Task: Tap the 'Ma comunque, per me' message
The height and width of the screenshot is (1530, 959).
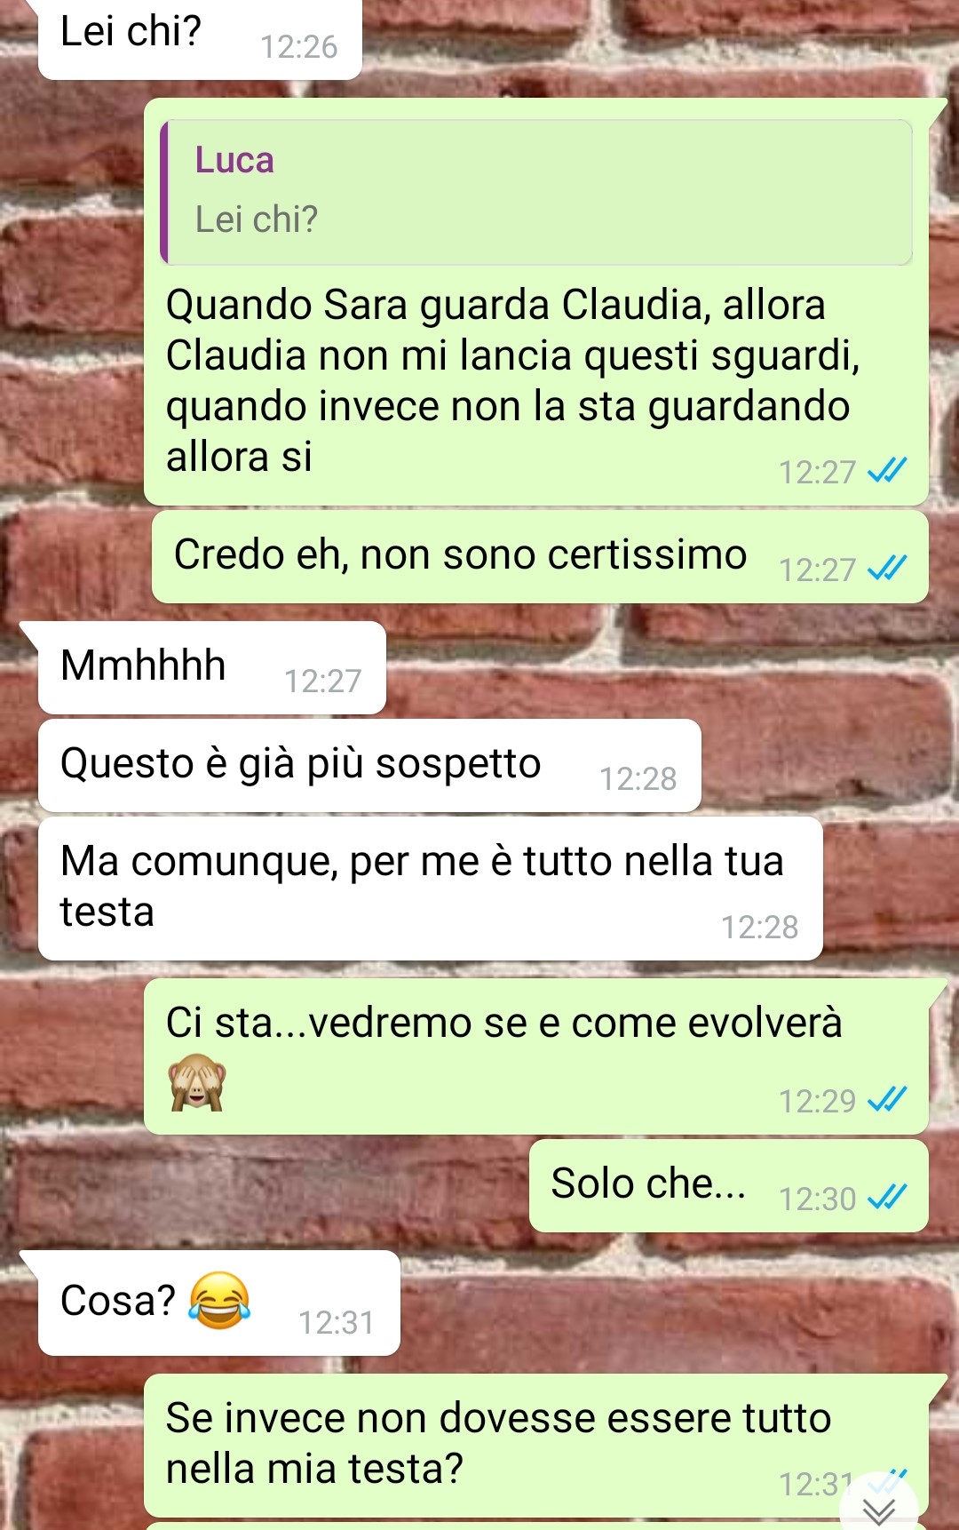Action: pos(431,889)
